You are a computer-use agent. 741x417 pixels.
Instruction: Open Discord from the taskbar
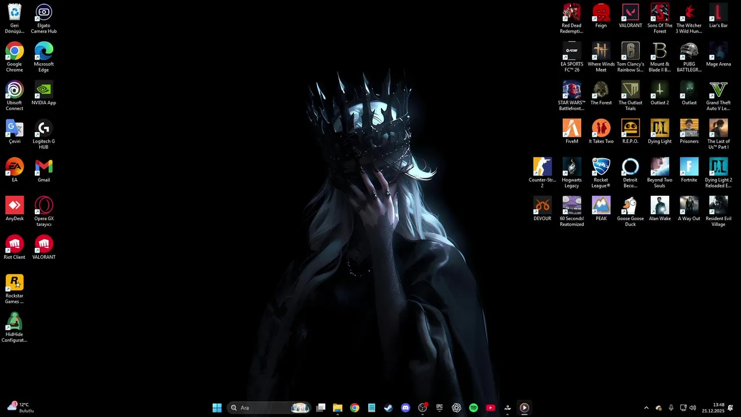coord(405,408)
